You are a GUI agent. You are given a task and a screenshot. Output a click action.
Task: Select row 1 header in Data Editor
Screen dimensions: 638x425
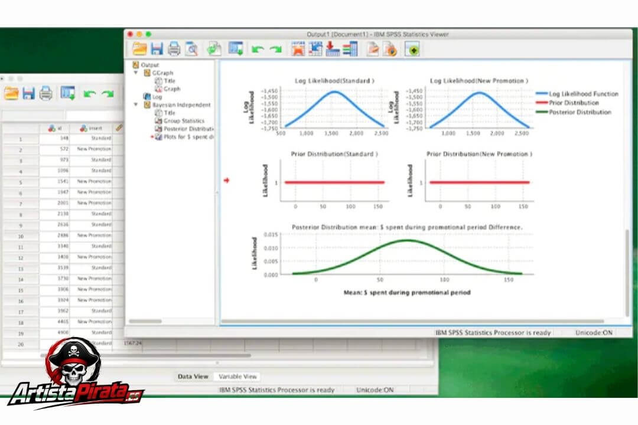point(21,139)
